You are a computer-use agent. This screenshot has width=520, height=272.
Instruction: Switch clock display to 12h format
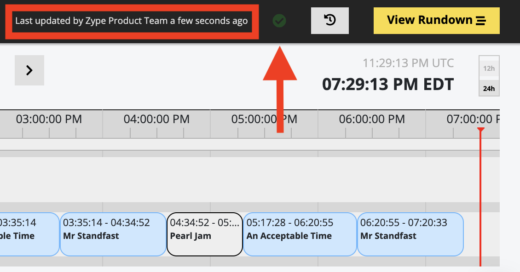click(x=489, y=68)
